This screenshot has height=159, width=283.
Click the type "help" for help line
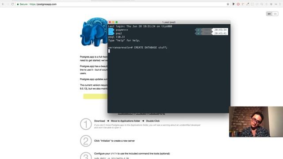click(124, 41)
